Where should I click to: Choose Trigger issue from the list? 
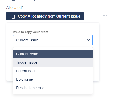[53, 62]
